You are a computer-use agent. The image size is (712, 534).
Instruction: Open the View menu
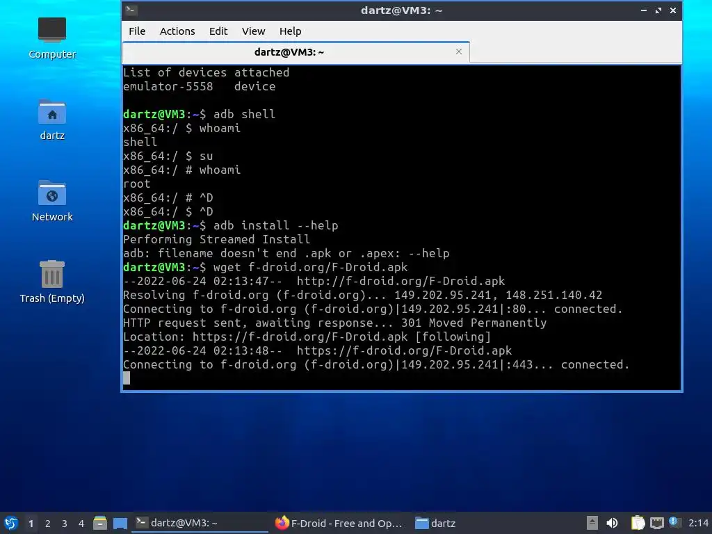click(253, 31)
